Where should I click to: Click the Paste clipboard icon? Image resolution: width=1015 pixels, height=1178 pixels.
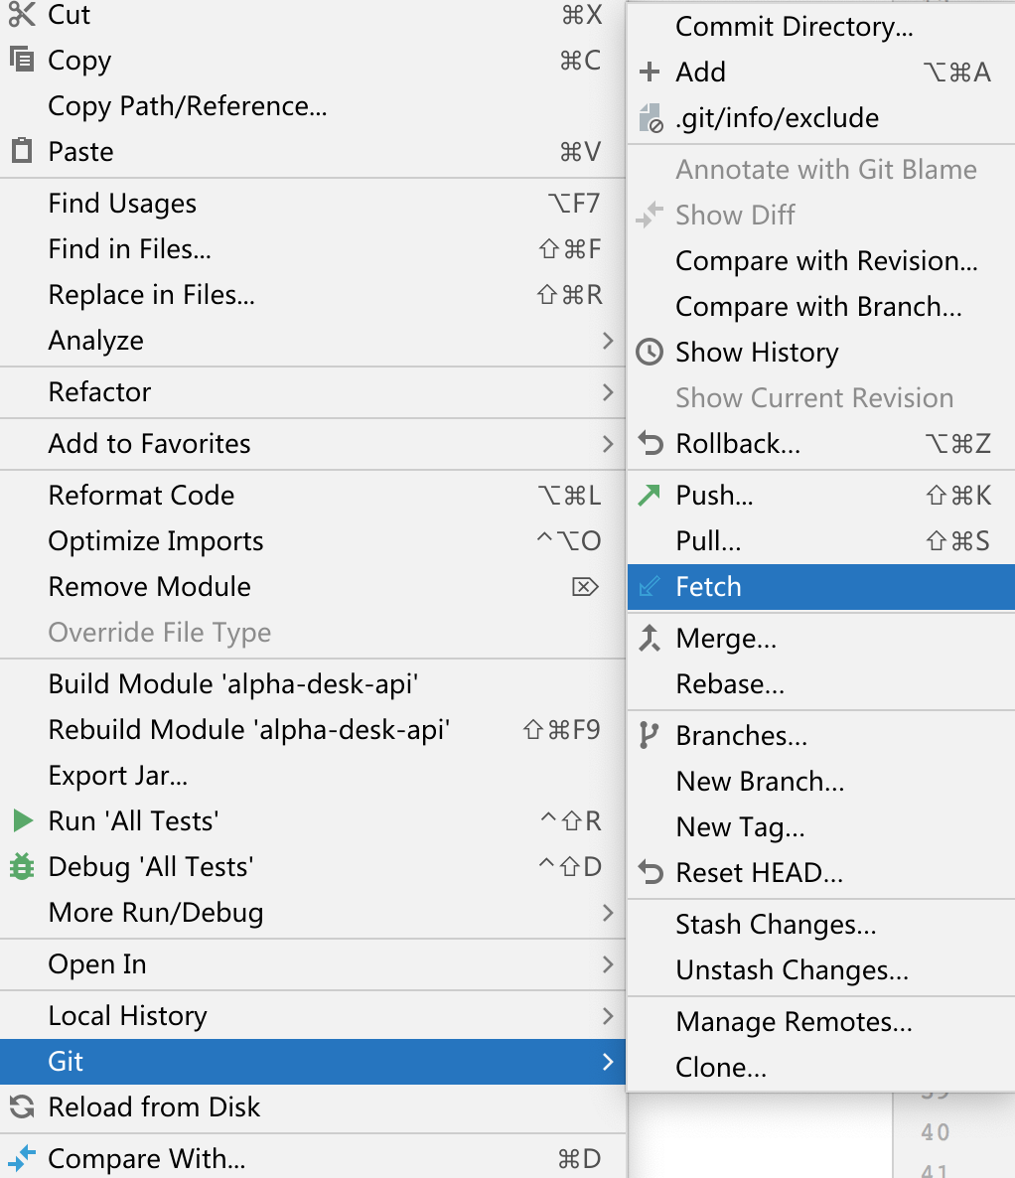(x=22, y=151)
